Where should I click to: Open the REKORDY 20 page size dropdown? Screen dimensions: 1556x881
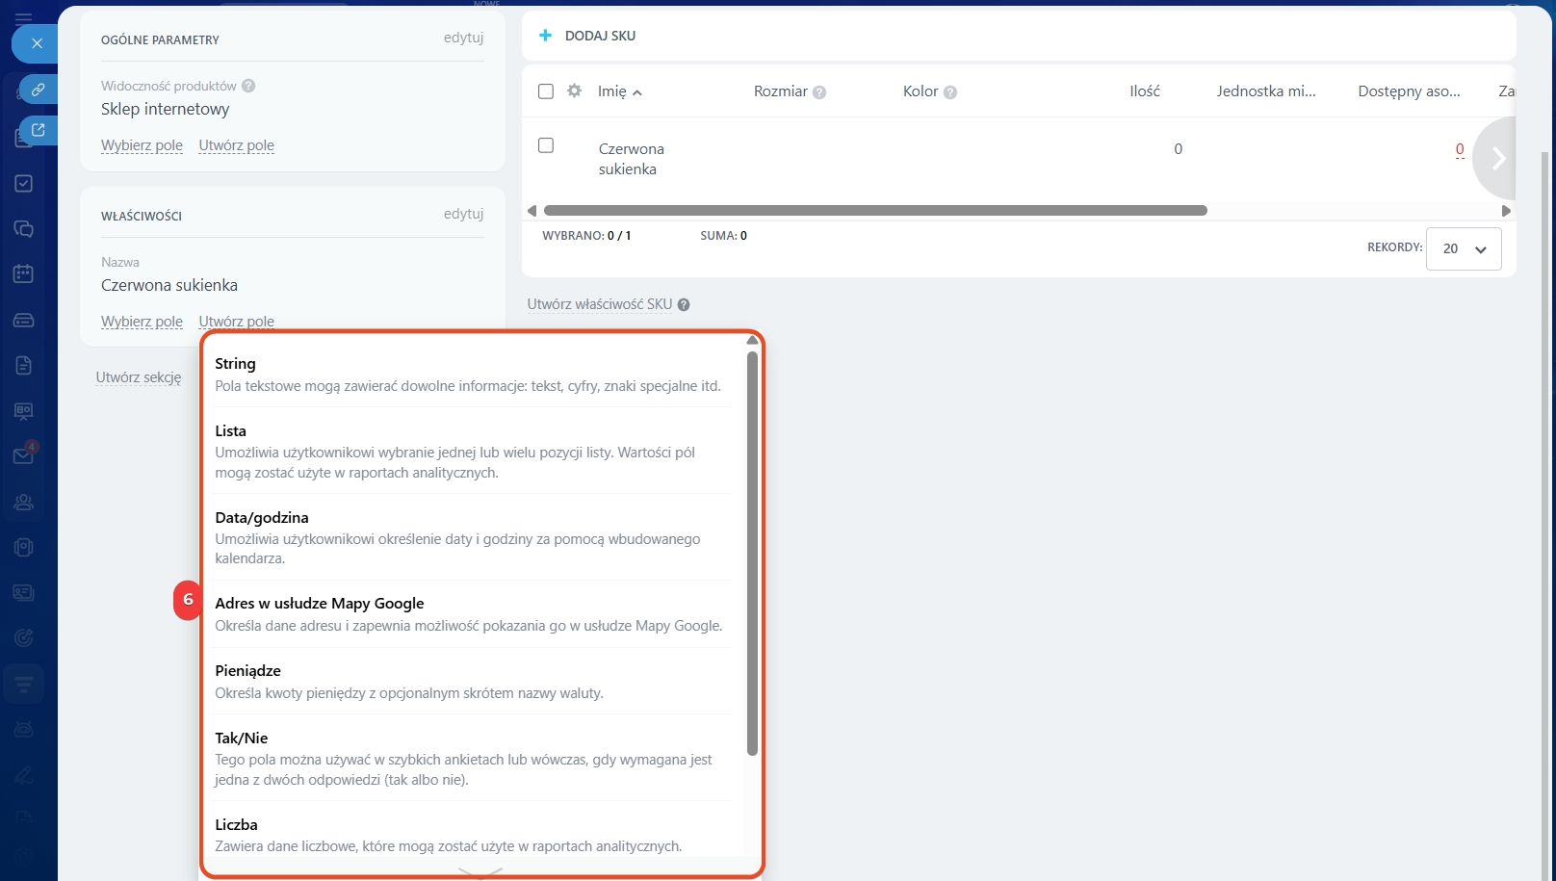point(1463,248)
